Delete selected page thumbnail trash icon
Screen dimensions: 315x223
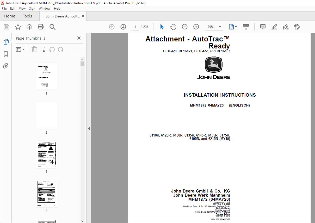[34, 49]
